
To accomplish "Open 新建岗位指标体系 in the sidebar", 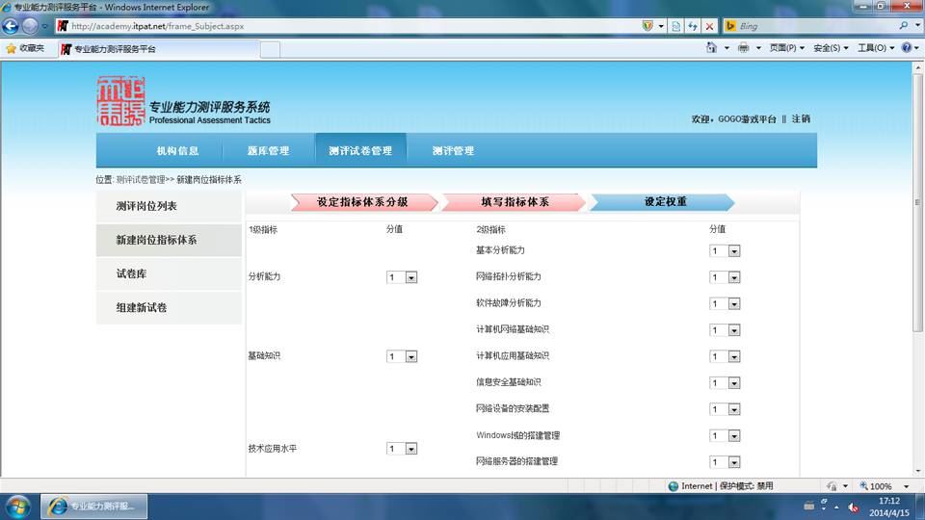I will click(x=169, y=240).
